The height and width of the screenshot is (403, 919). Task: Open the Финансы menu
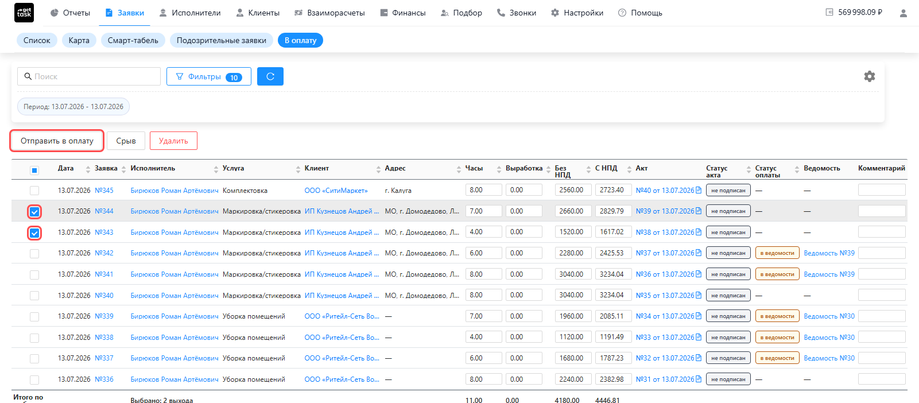403,13
